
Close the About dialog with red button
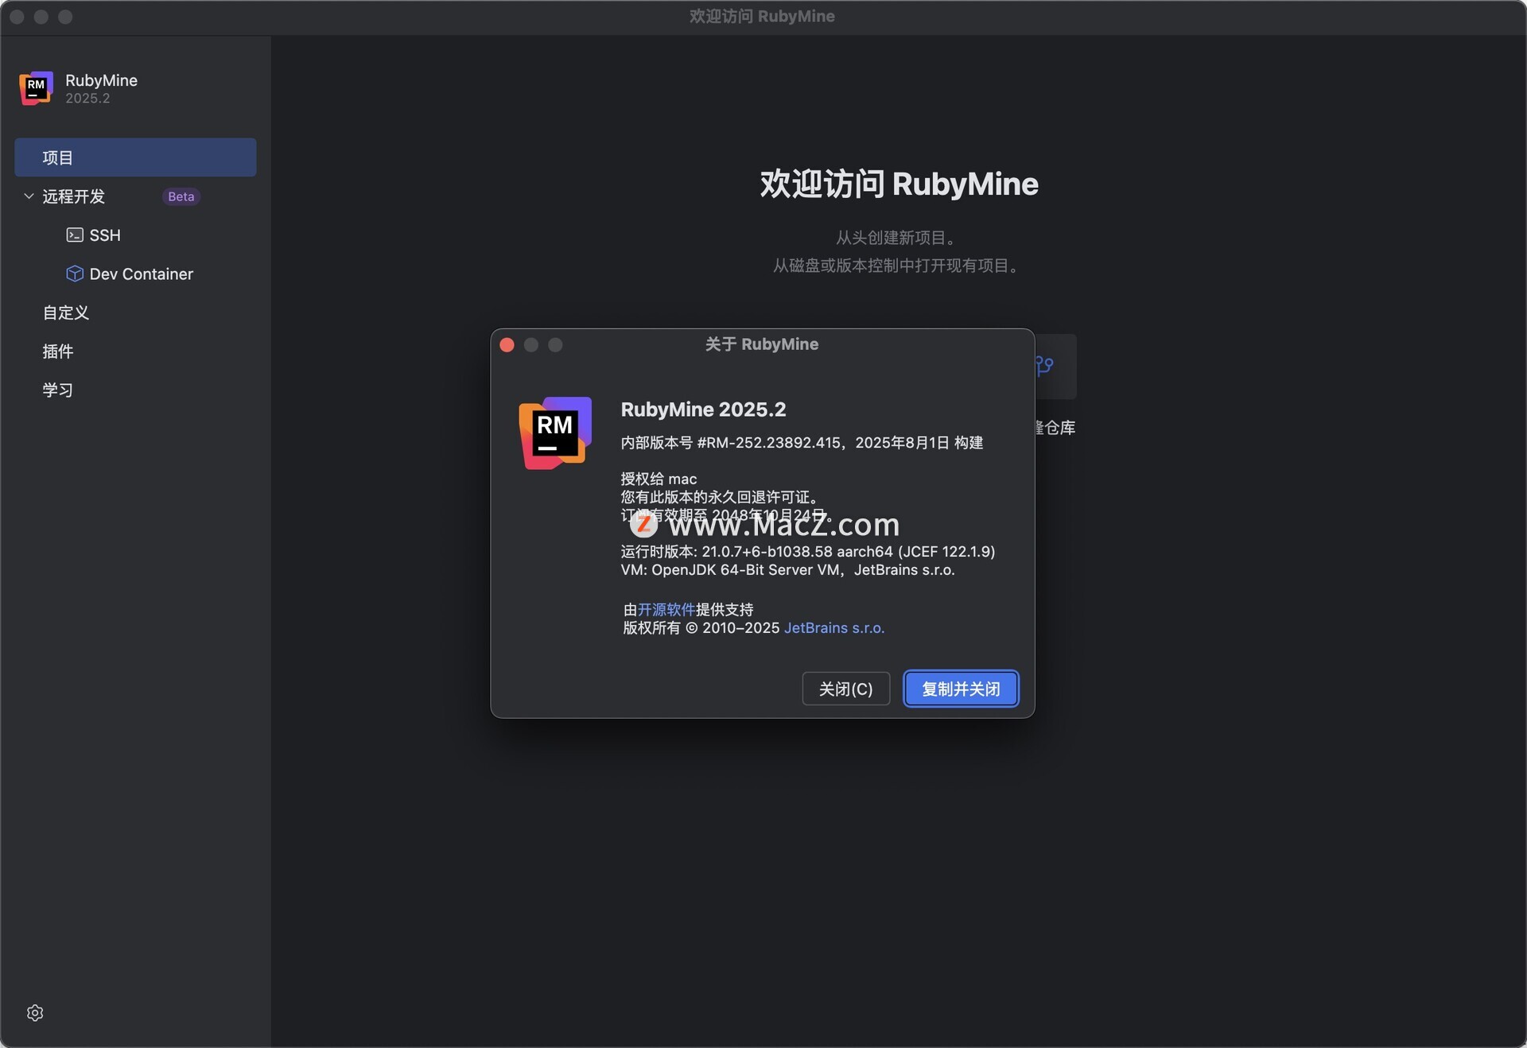coord(507,344)
